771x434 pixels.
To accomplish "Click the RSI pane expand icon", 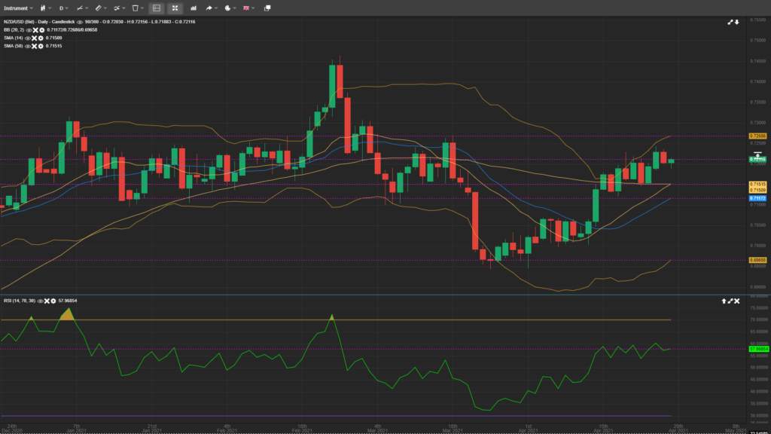I will [x=730, y=301].
